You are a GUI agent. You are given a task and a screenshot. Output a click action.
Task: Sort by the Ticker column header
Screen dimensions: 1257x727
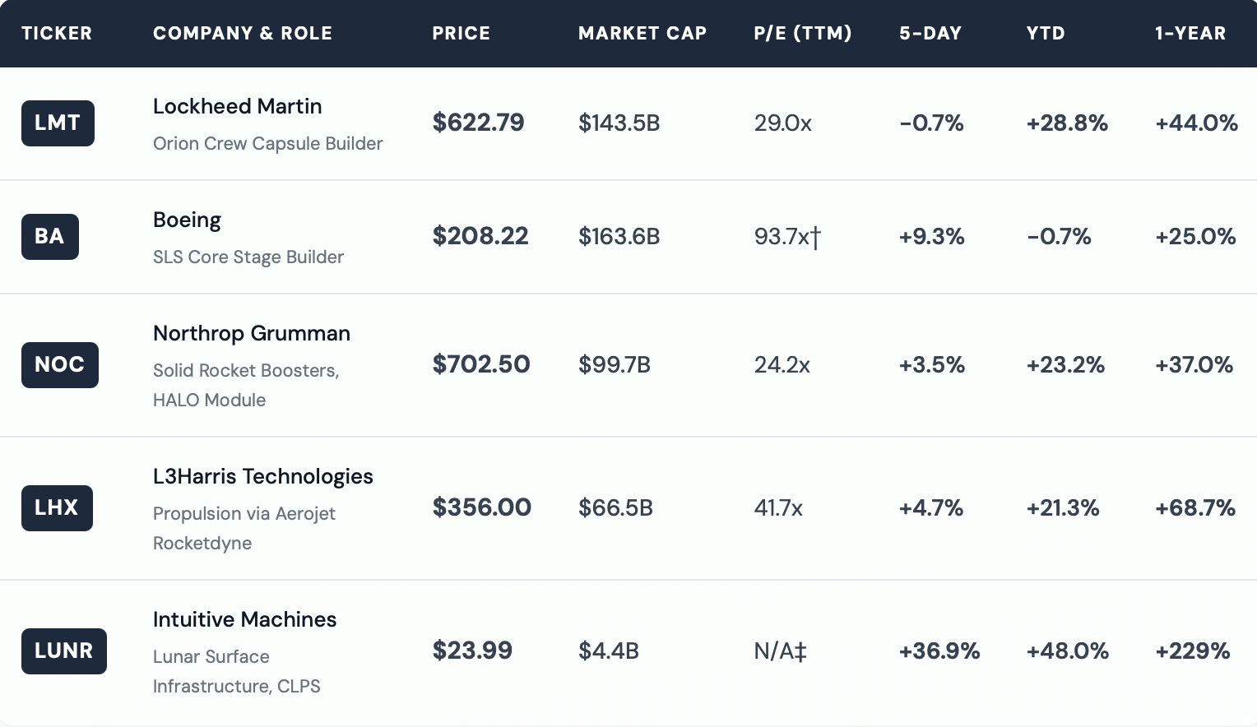pyautogui.click(x=57, y=34)
